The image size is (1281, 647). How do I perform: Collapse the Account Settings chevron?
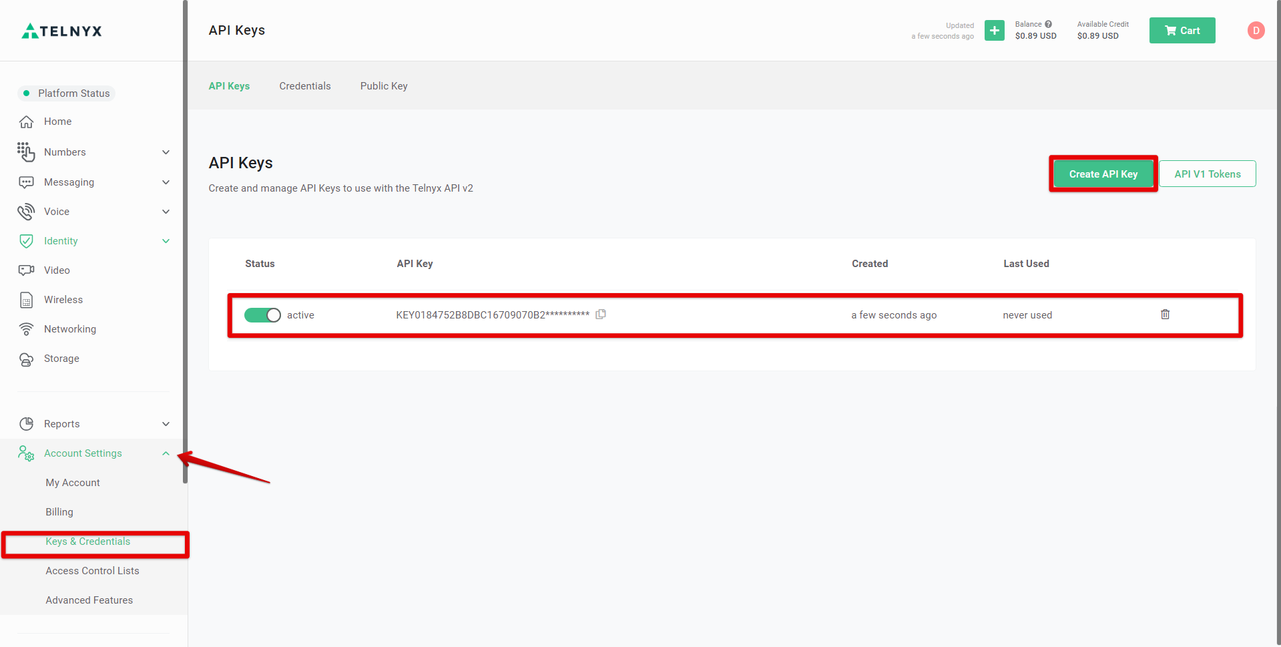click(166, 453)
